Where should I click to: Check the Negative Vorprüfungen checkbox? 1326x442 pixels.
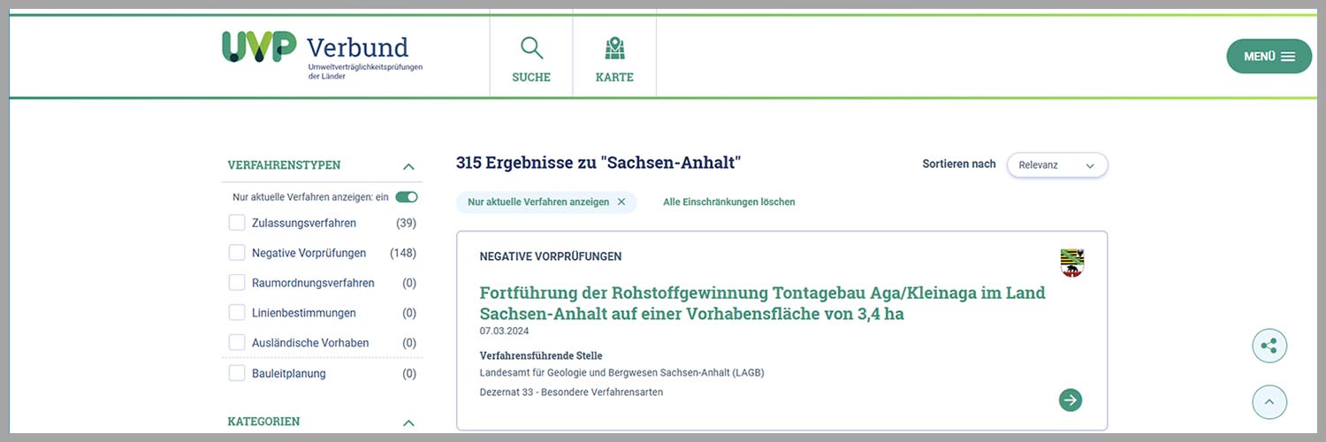click(237, 253)
